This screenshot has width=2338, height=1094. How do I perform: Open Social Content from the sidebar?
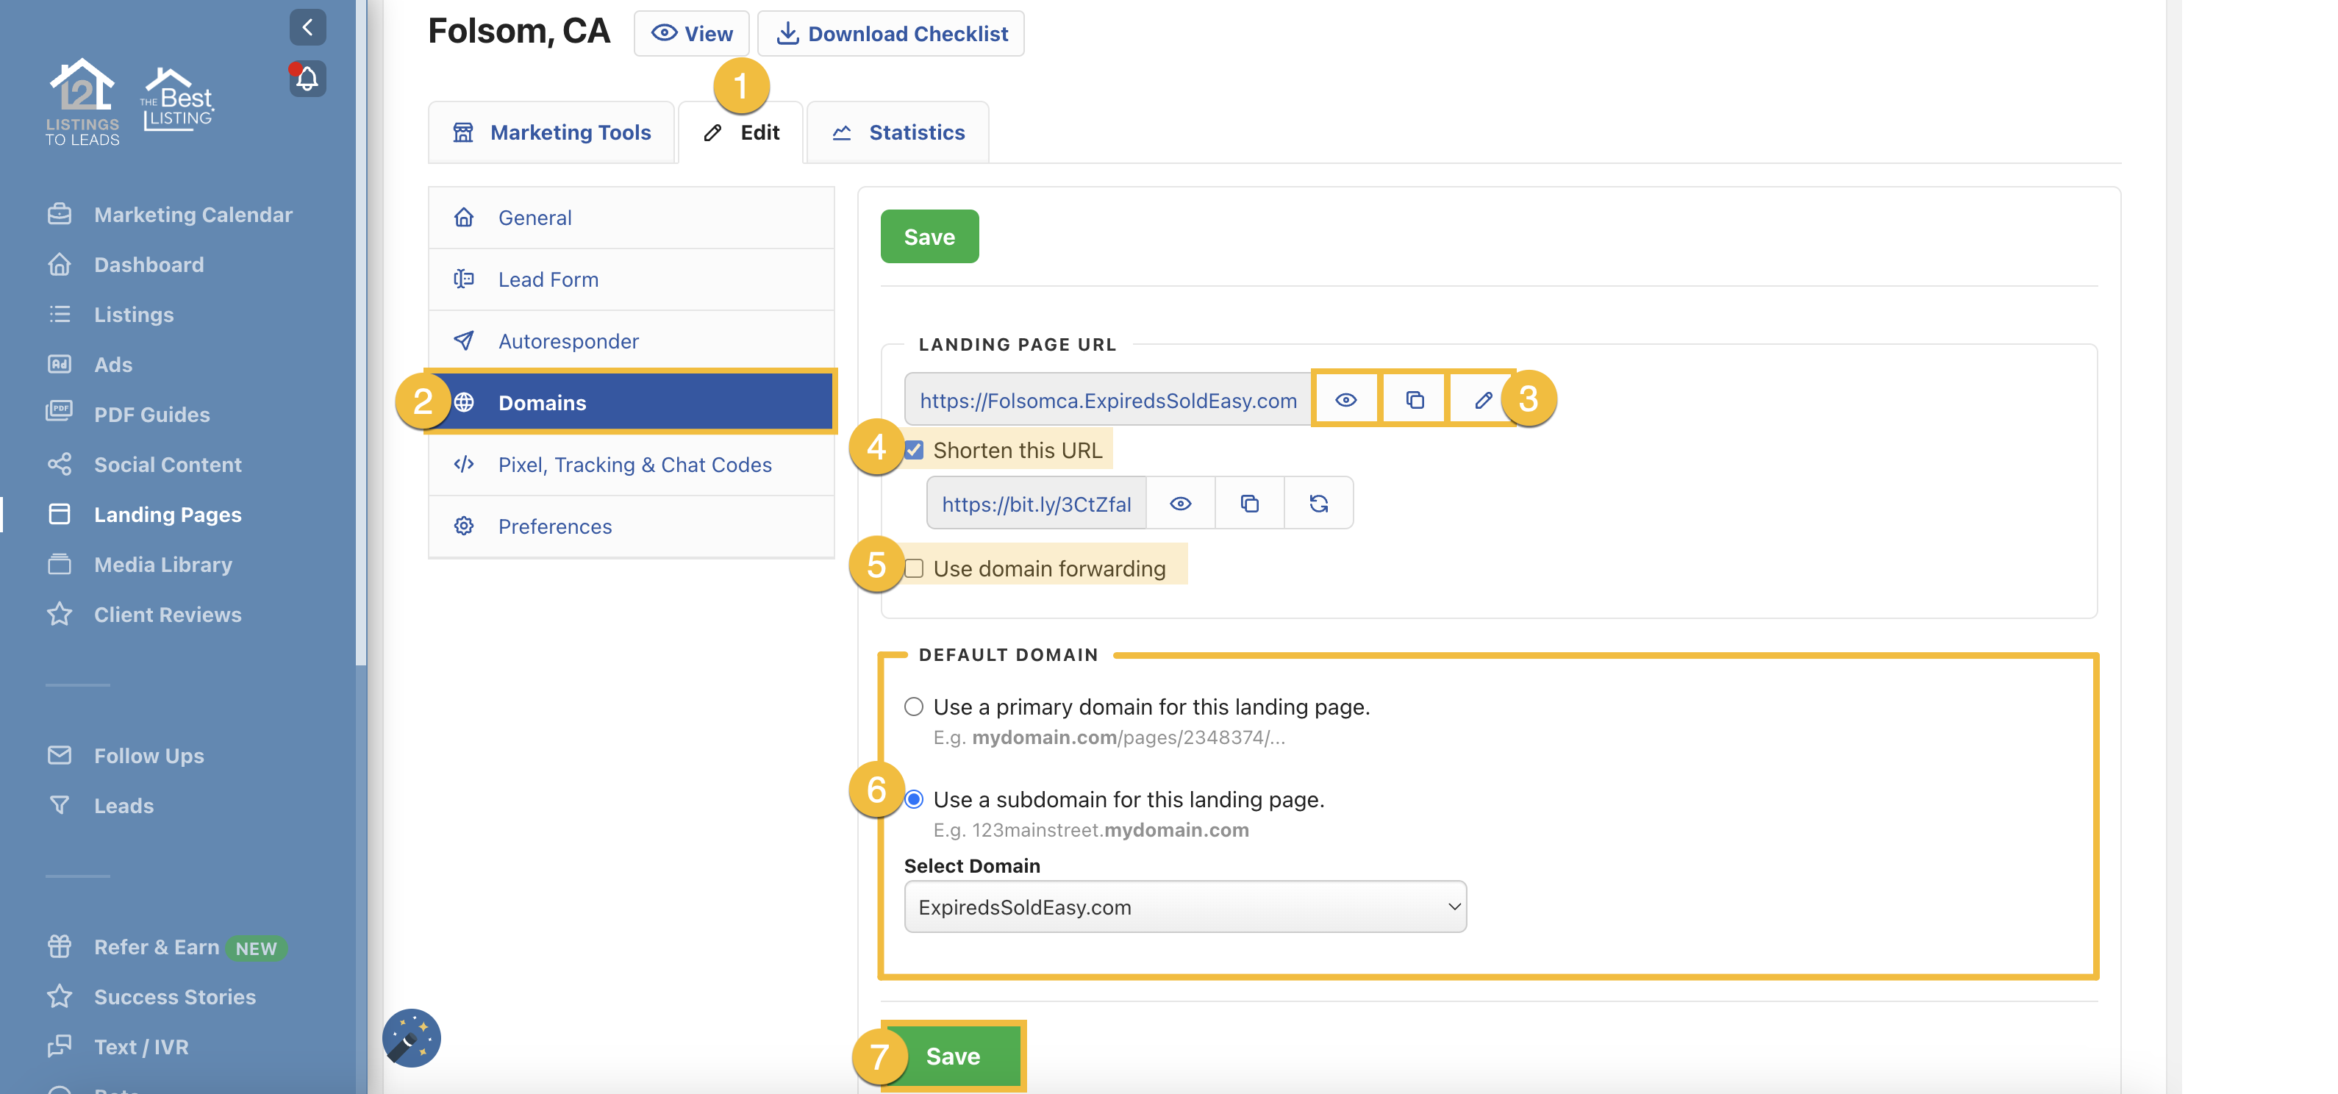tap(167, 464)
